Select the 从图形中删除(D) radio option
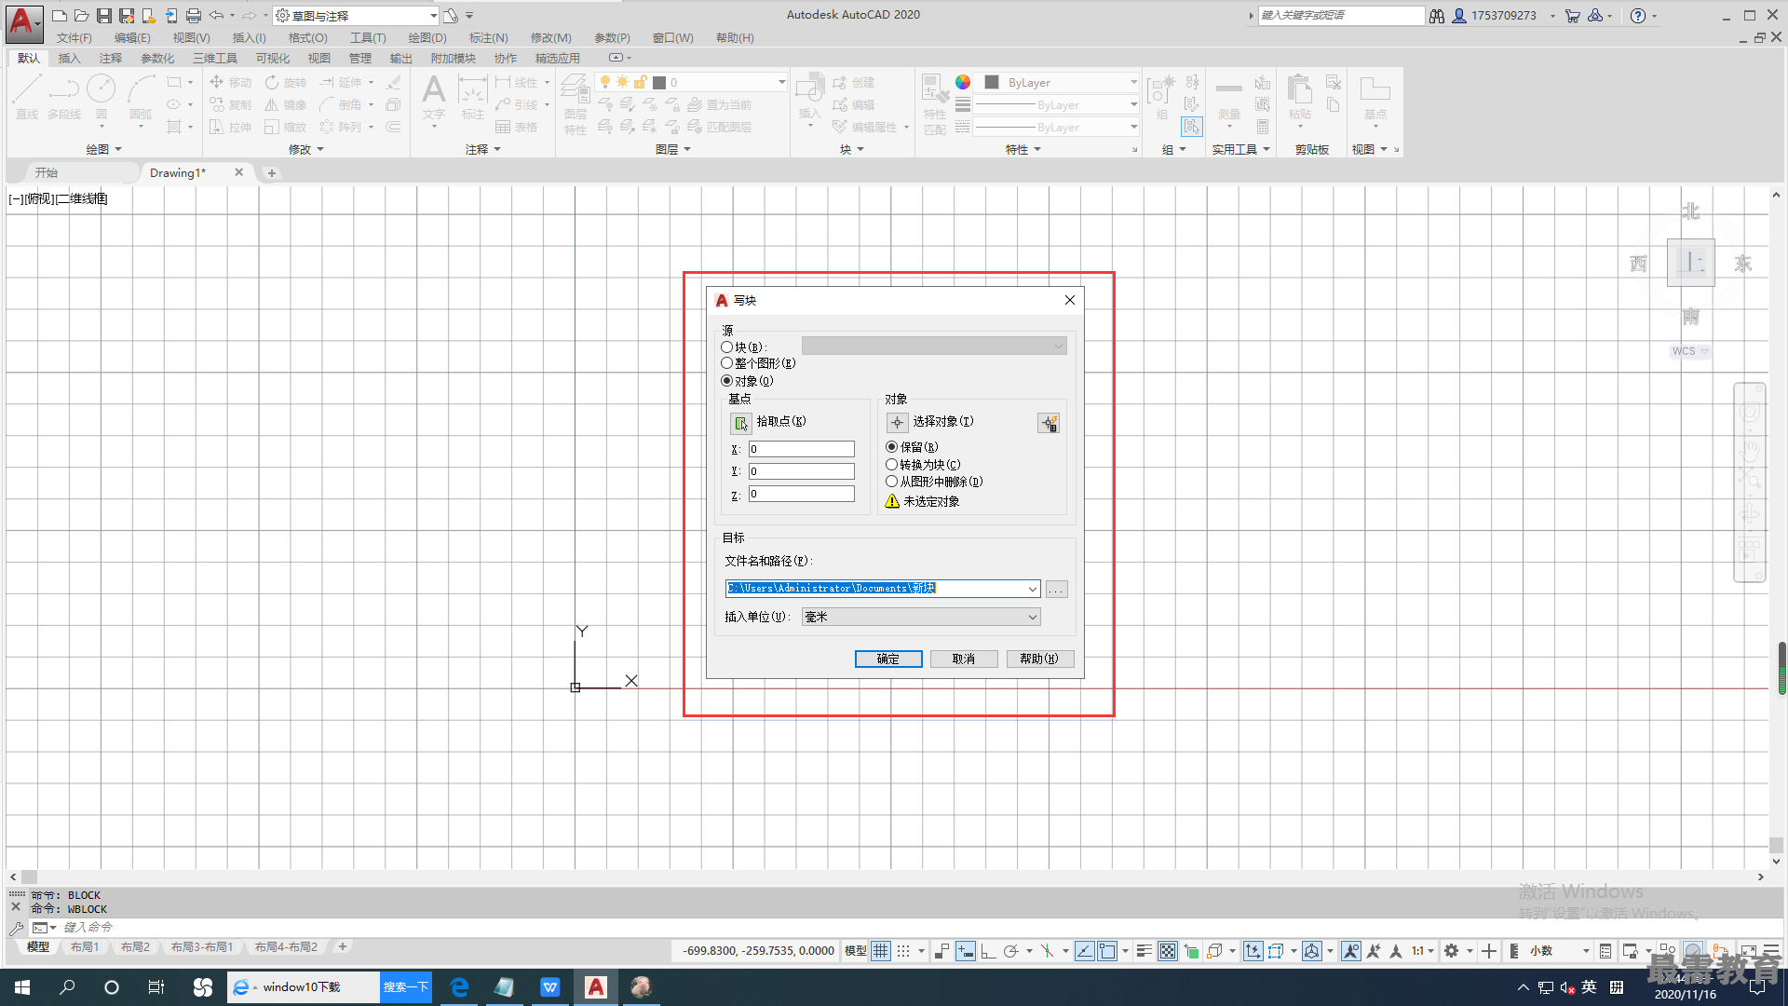Viewport: 1788px width, 1006px height. (x=891, y=482)
